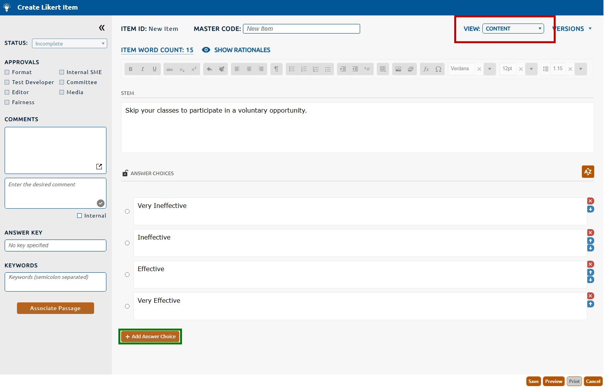Click the orange AZ sort icon
605x388 pixels.
pos(588,172)
